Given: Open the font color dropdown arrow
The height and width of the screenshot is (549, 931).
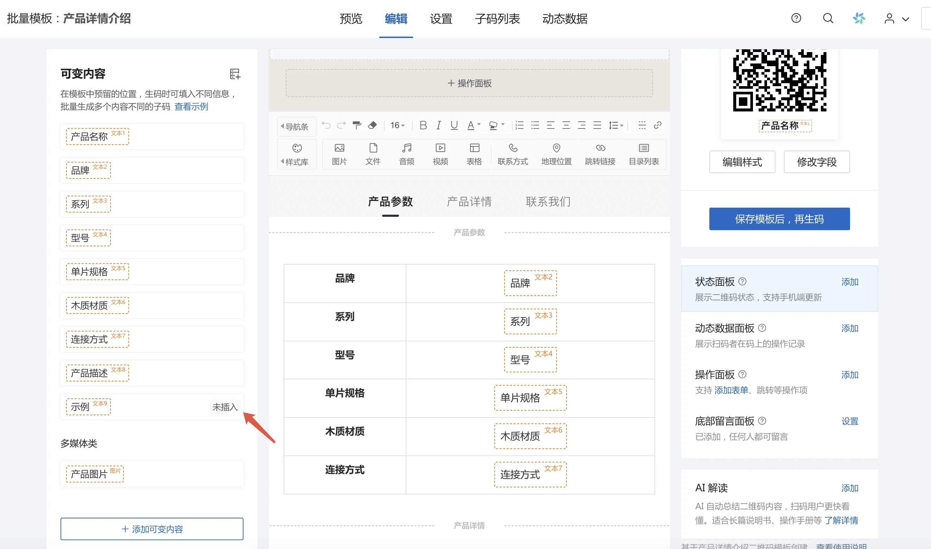Looking at the screenshot, I should [479, 125].
